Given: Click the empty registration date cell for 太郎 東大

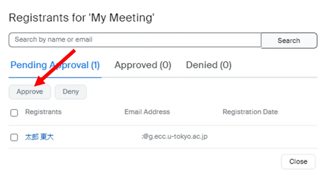Looking at the screenshot, I should click(x=250, y=137).
